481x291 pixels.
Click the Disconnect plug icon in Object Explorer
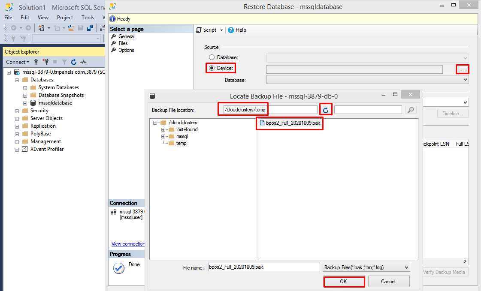45,62
